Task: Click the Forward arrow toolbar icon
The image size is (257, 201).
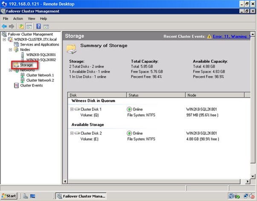Action: (x=12, y=26)
